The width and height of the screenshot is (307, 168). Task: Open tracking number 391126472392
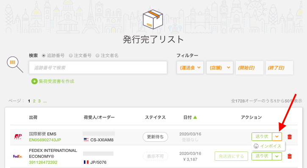click(43, 162)
